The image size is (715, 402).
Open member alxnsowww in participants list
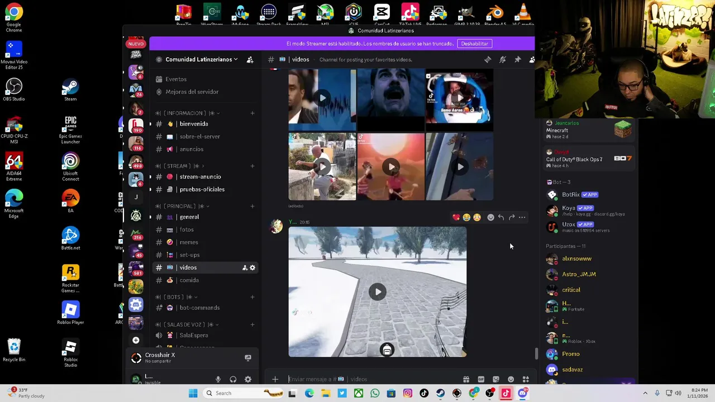pyautogui.click(x=590, y=259)
